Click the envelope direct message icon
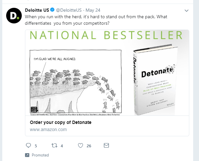This screenshot has height=161, width=199. pos(106,145)
